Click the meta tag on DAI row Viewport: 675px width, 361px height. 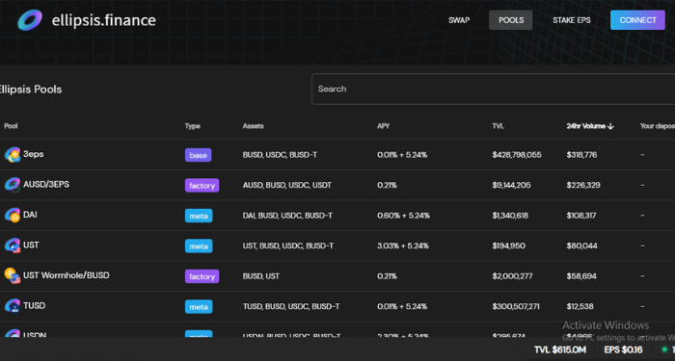(199, 216)
